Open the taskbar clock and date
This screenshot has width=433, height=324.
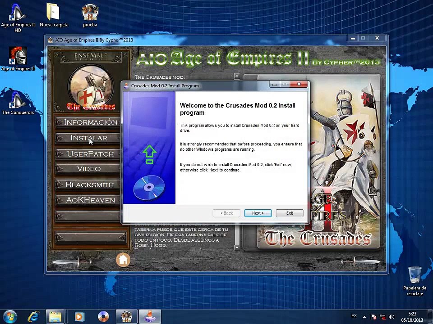click(x=412, y=316)
